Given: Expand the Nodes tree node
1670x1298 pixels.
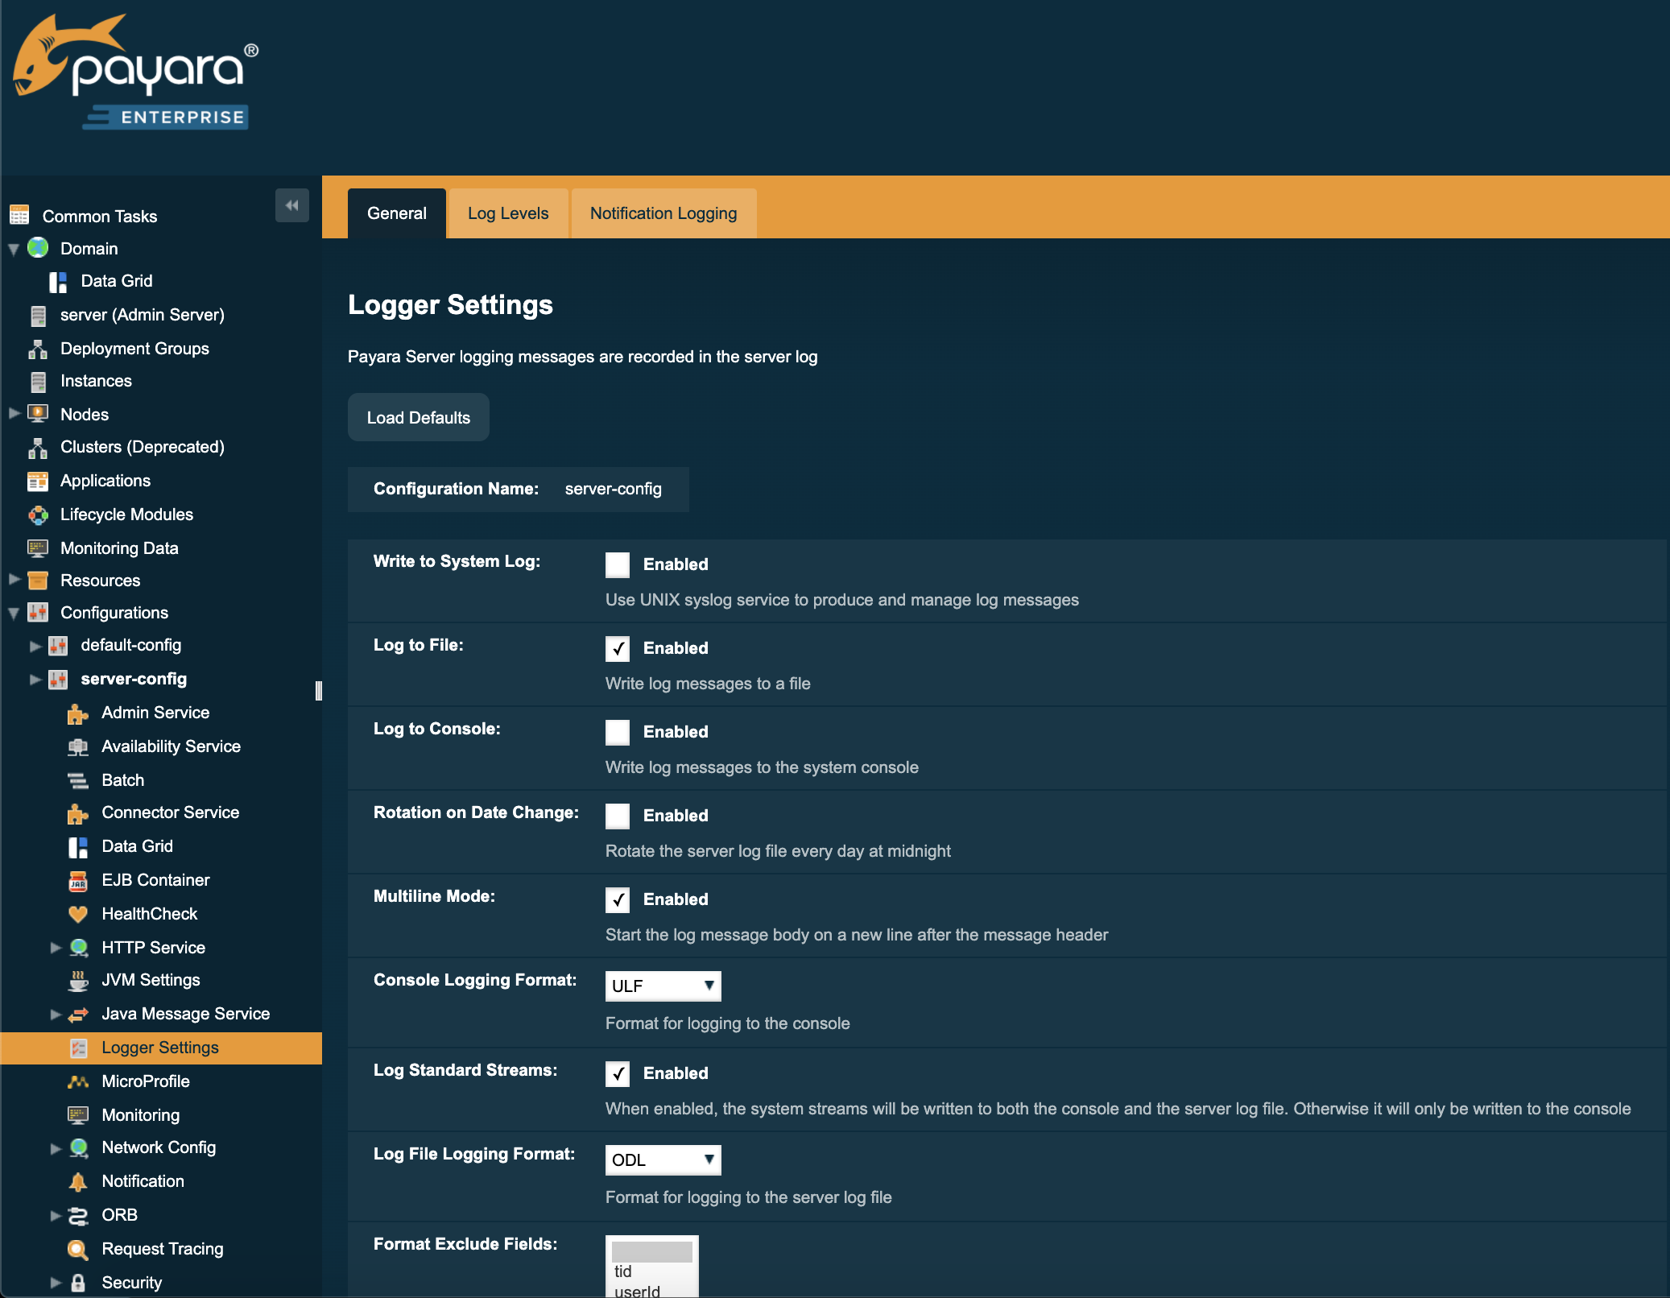Looking at the screenshot, I should click(x=14, y=414).
